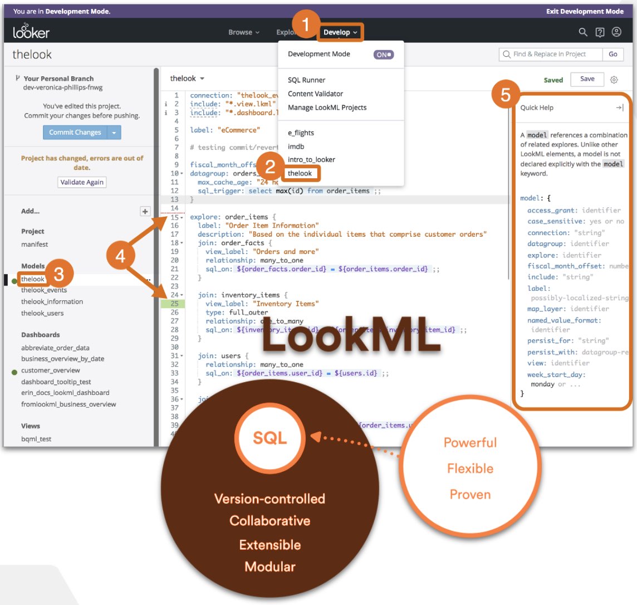Click line number 25 in gutter
The height and width of the screenshot is (605, 637).
coord(174,304)
